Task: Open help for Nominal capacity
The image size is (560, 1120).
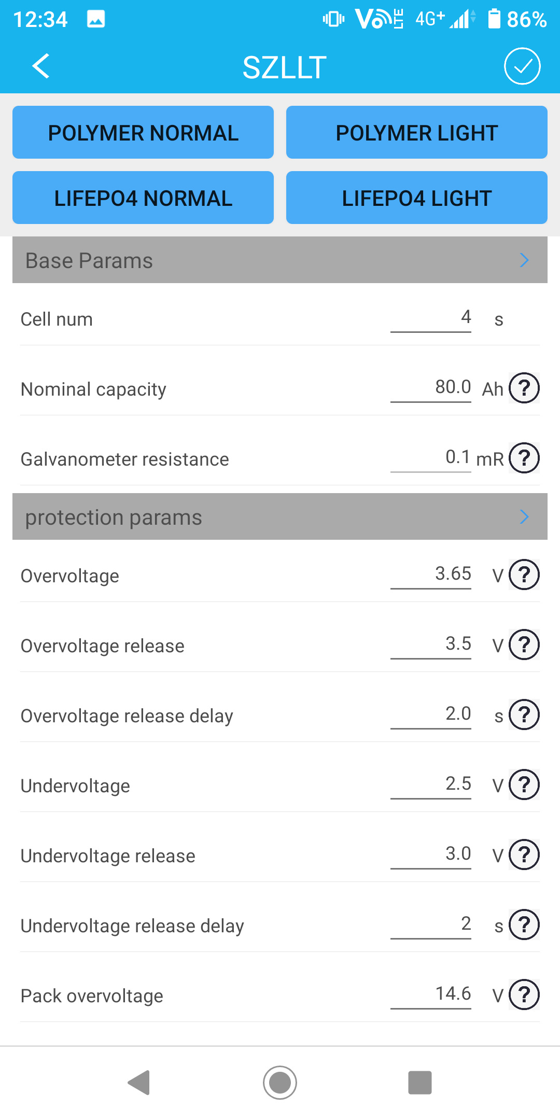Action: coord(524,388)
